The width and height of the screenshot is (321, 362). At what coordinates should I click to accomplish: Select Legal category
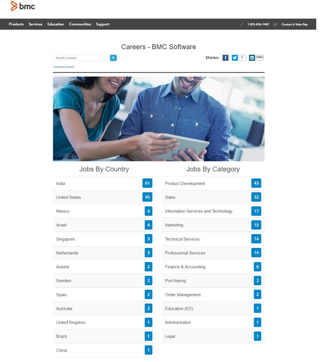213,336
